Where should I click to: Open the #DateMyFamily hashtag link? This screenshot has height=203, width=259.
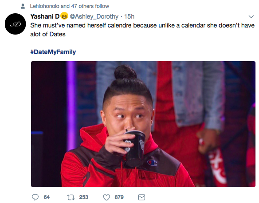pos(53,52)
